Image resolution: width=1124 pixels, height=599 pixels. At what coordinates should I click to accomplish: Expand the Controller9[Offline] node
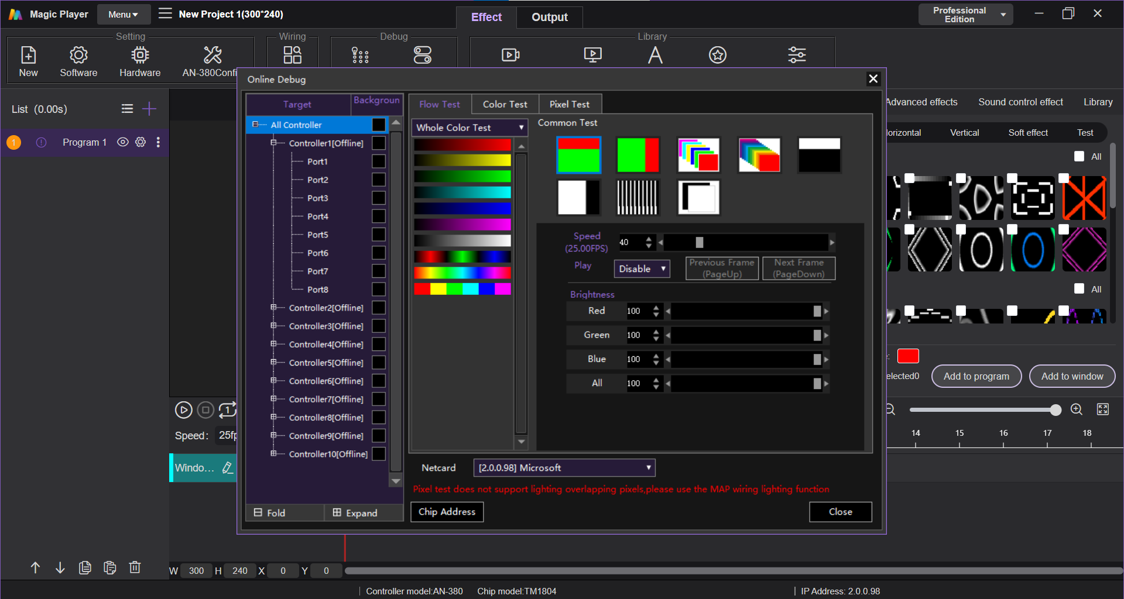[x=273, y=436]
